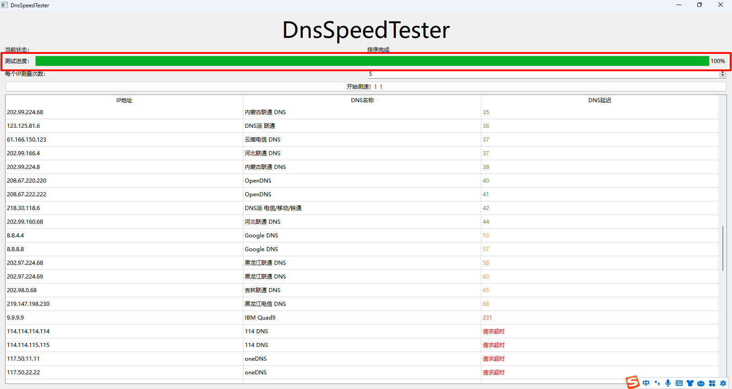Screen dimensions: 732x389
Task: Click the 云南电信 DNS name cell
Action: click(x=362, y=139)
